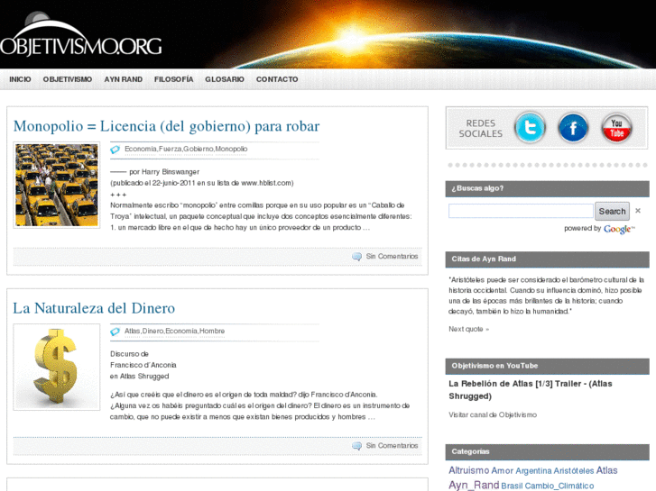Click comment bubble icon on Monopolio post
Image resolution: width=656 pixels, height=491 pixels.
pos(357,257)
